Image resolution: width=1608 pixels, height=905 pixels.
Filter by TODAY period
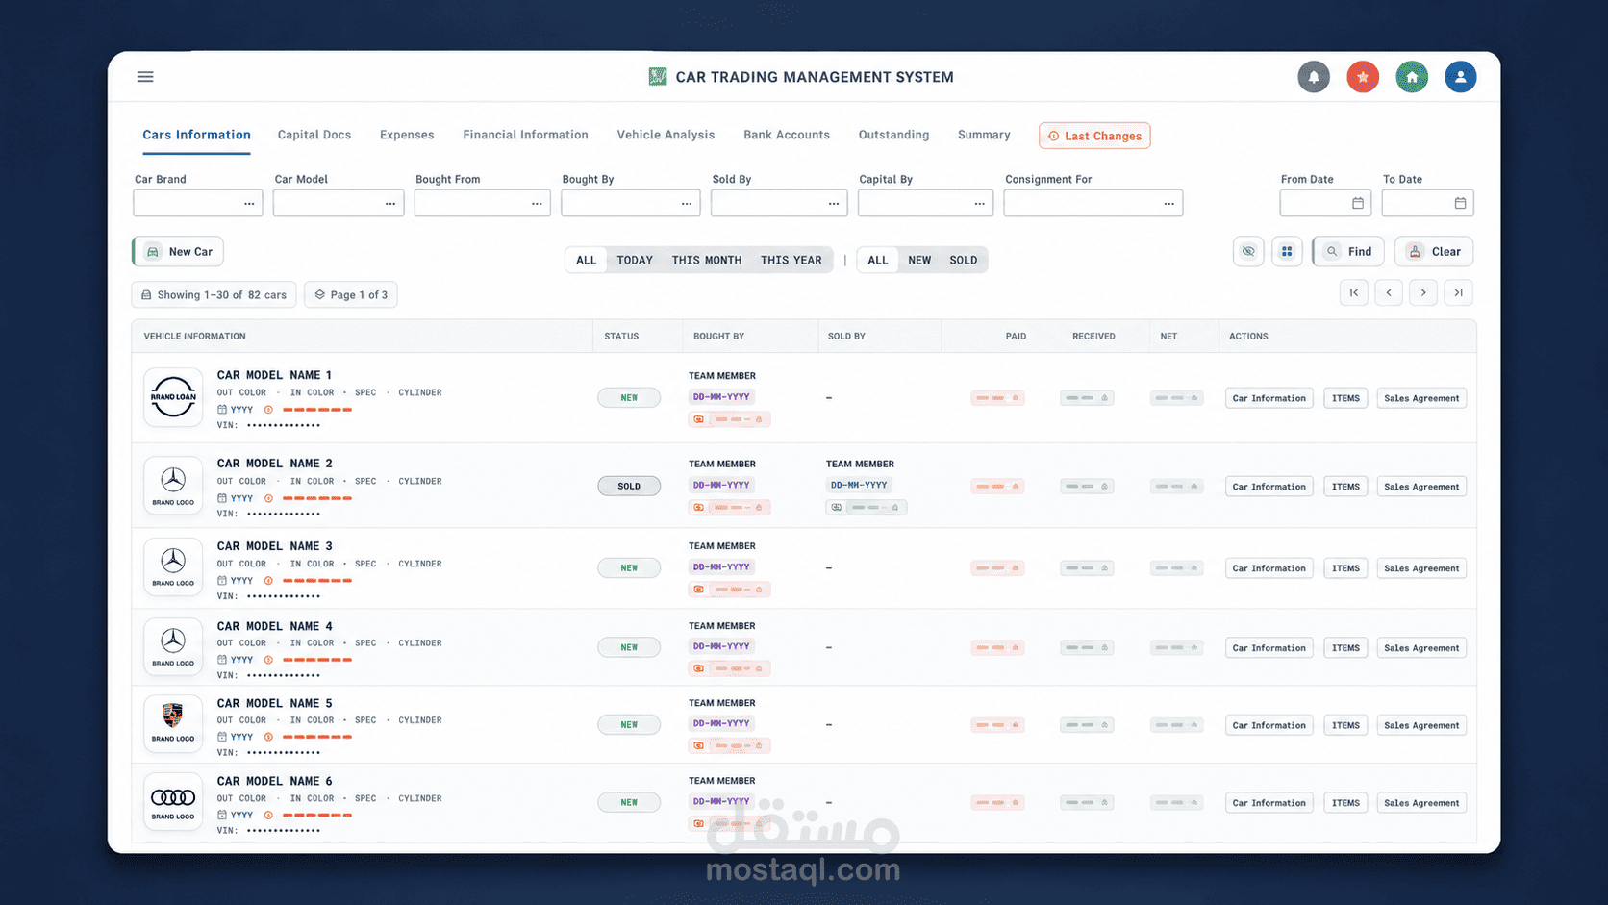point(635,261)
